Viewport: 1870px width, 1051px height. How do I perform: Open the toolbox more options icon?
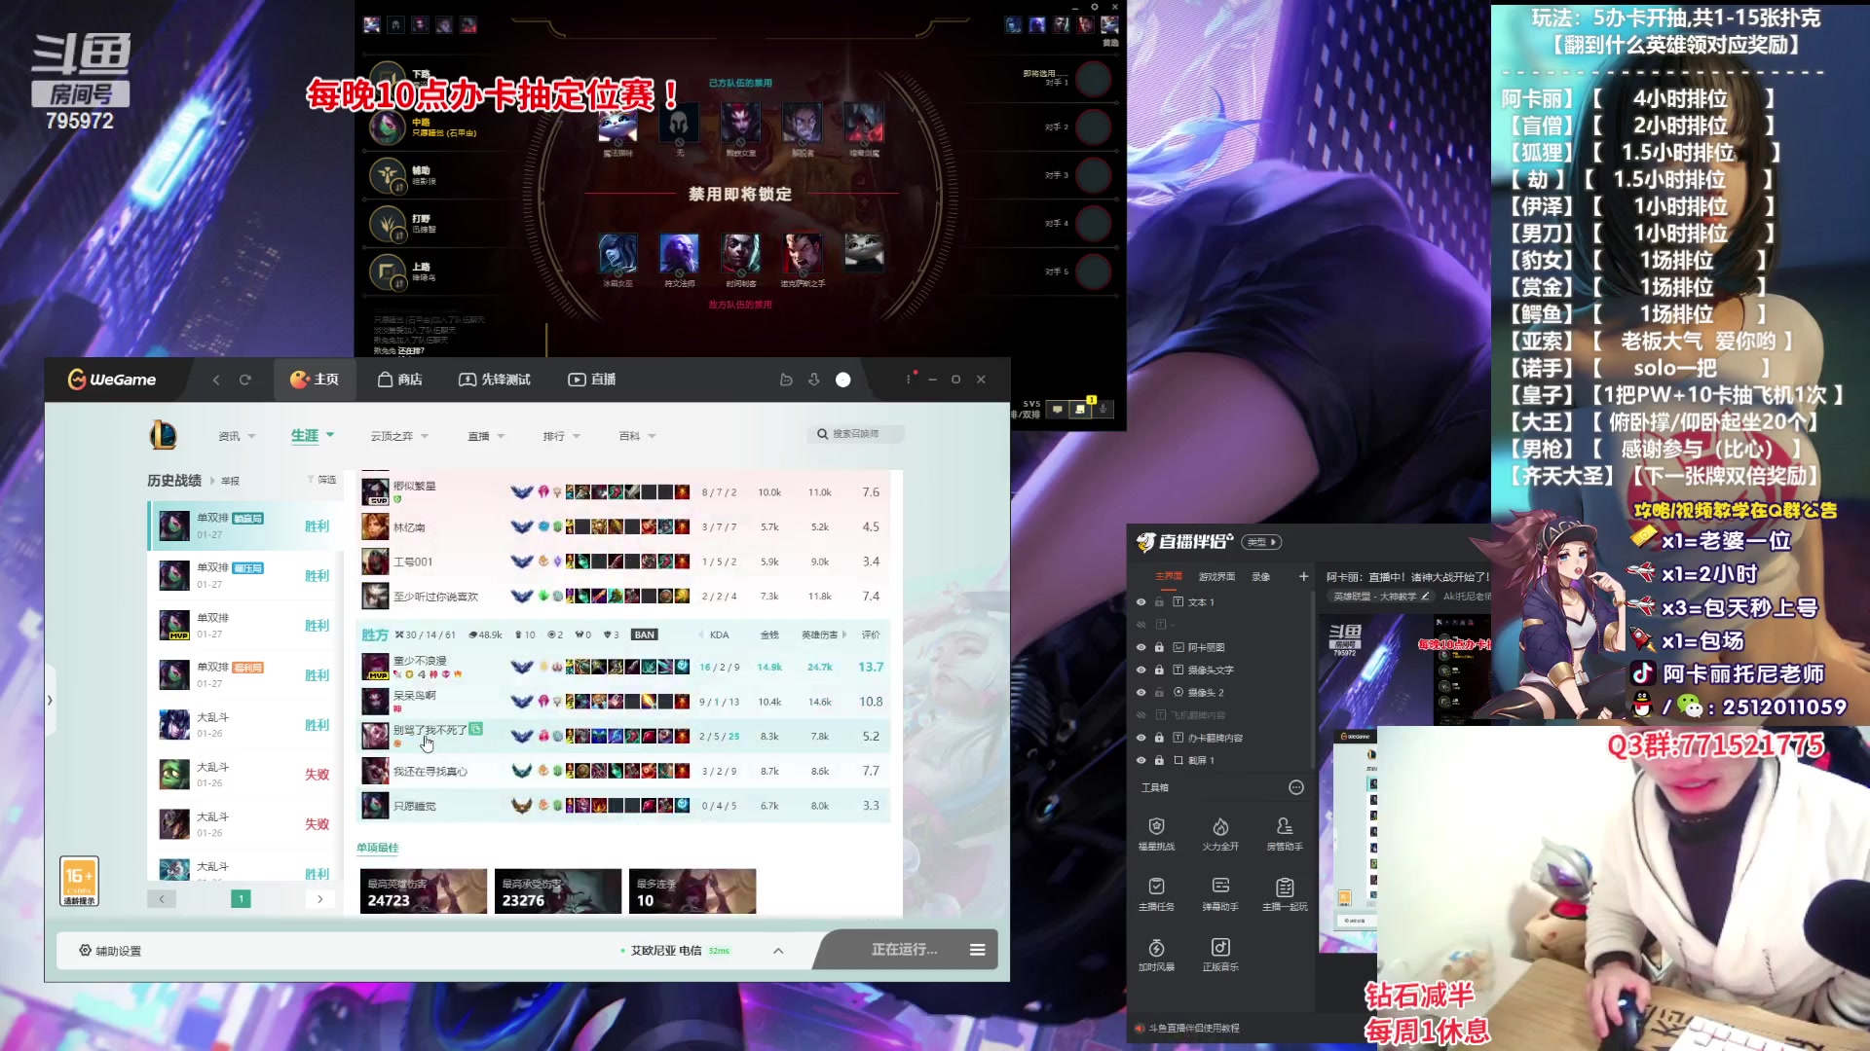(x=1295, y=787)
